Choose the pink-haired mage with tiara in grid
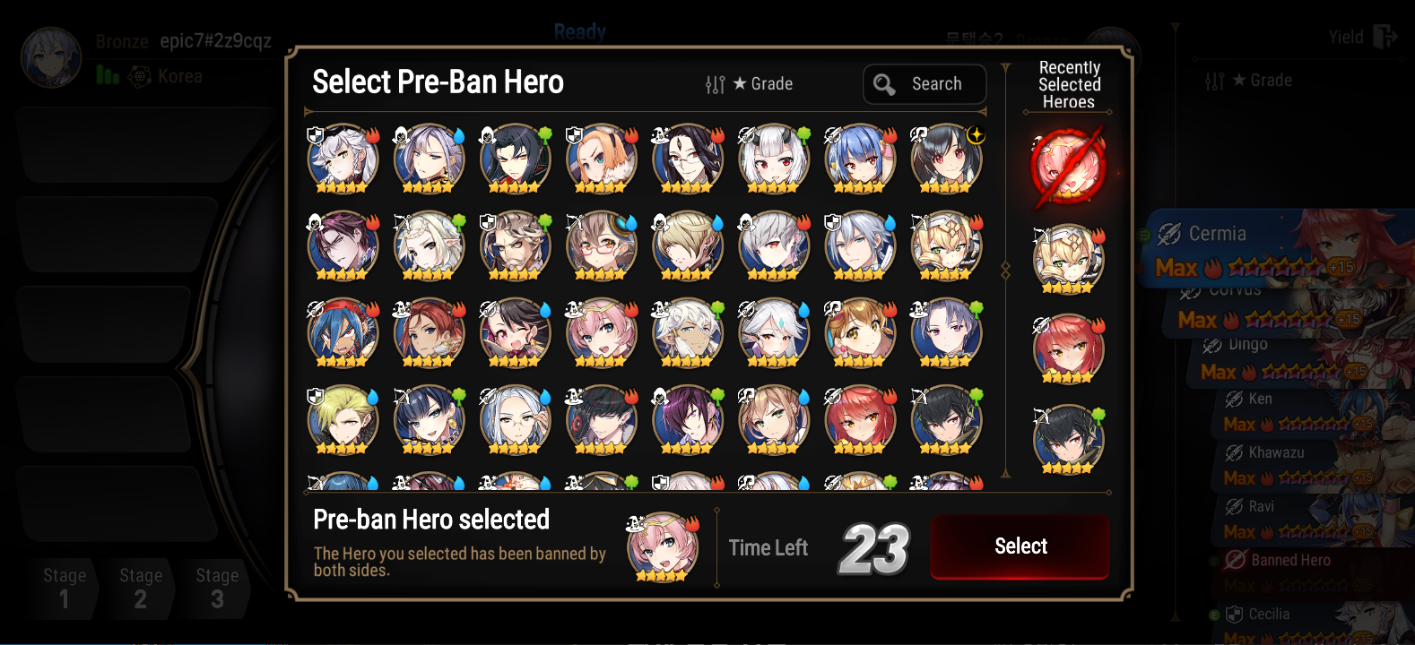 [x=601, y=333]
